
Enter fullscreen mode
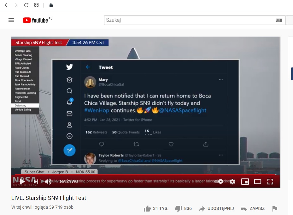click(x=270, y=182)
